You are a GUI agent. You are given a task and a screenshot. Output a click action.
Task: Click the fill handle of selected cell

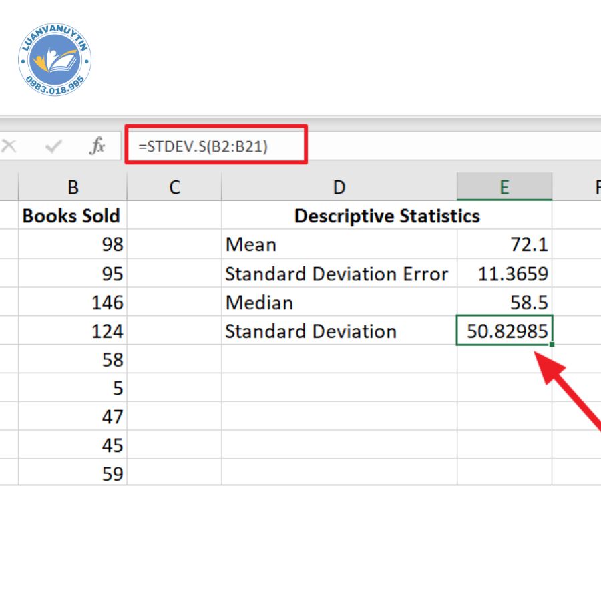tap(552, 345)
